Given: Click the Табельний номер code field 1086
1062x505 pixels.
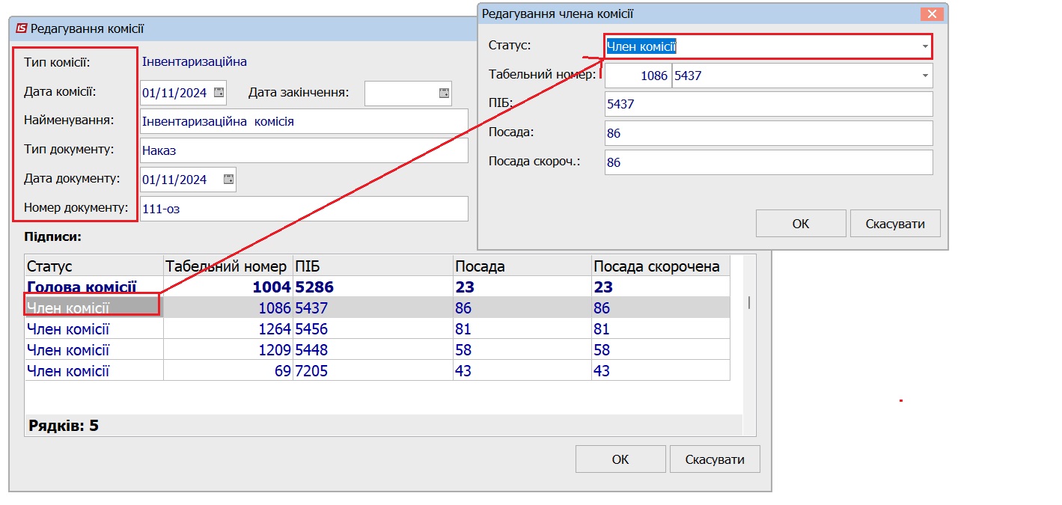Looking at the screenshot, I should [638, 76].
